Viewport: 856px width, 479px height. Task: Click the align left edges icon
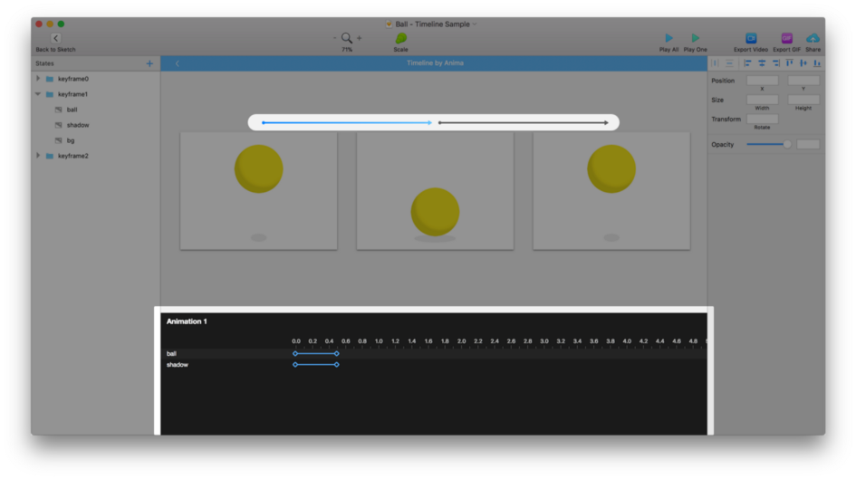pyautogui.click(x=747, y=63)
